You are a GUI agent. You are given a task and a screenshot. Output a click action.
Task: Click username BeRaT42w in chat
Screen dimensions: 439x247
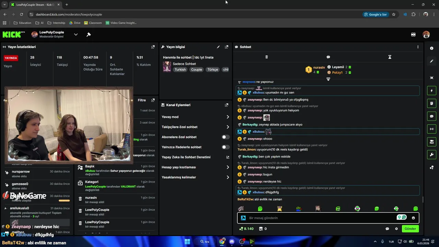245,199
